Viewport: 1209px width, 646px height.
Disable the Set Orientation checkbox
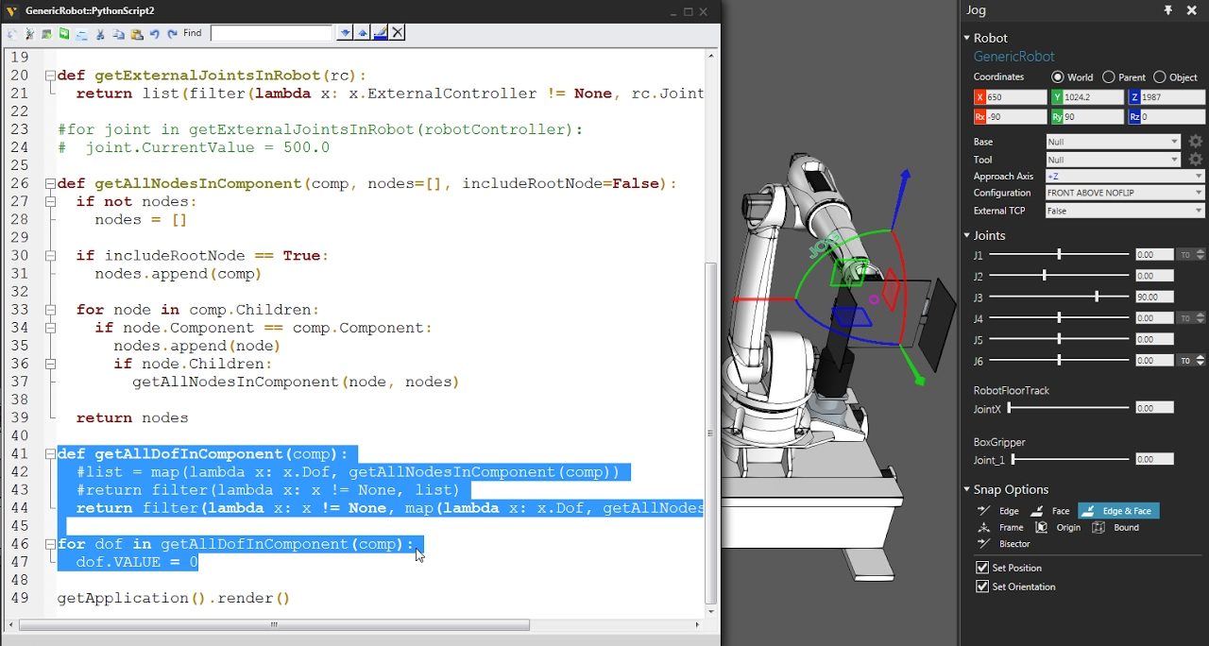tap(982, 586)
